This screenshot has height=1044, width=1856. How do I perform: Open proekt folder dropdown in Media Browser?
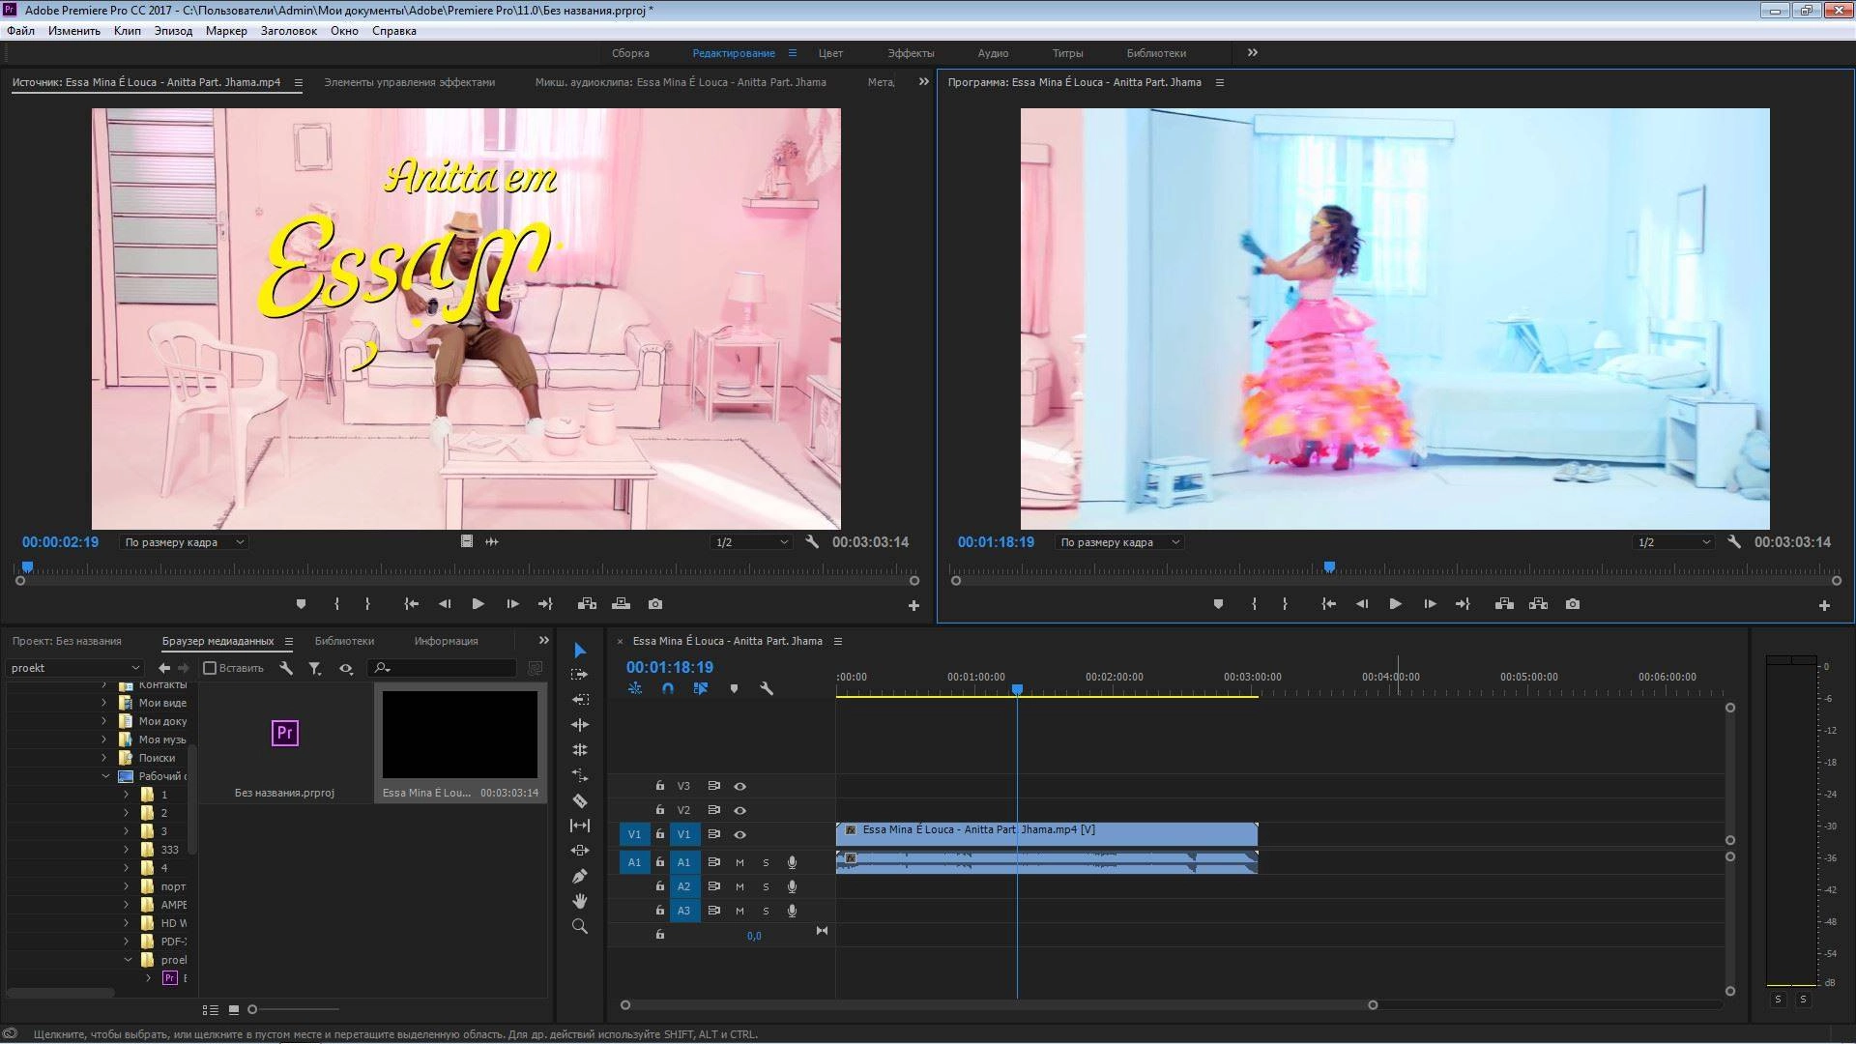(x=74, y=668)
